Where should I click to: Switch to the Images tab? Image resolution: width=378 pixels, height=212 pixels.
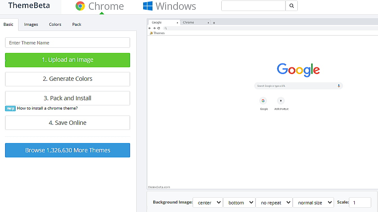point(31,25)
